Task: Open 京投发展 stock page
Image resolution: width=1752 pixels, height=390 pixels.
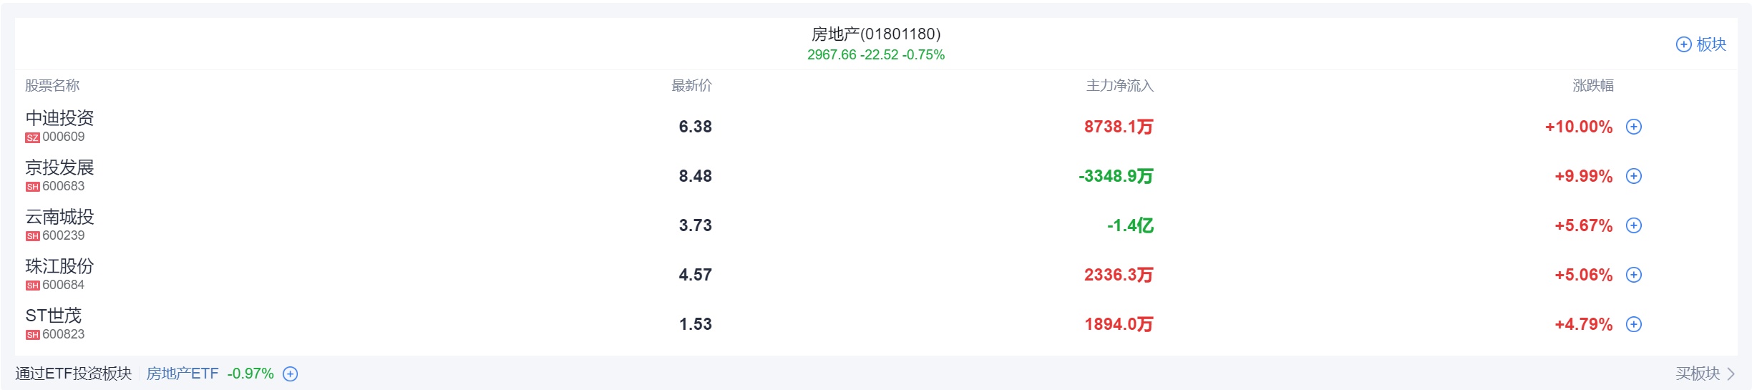Action: (59, 167)
